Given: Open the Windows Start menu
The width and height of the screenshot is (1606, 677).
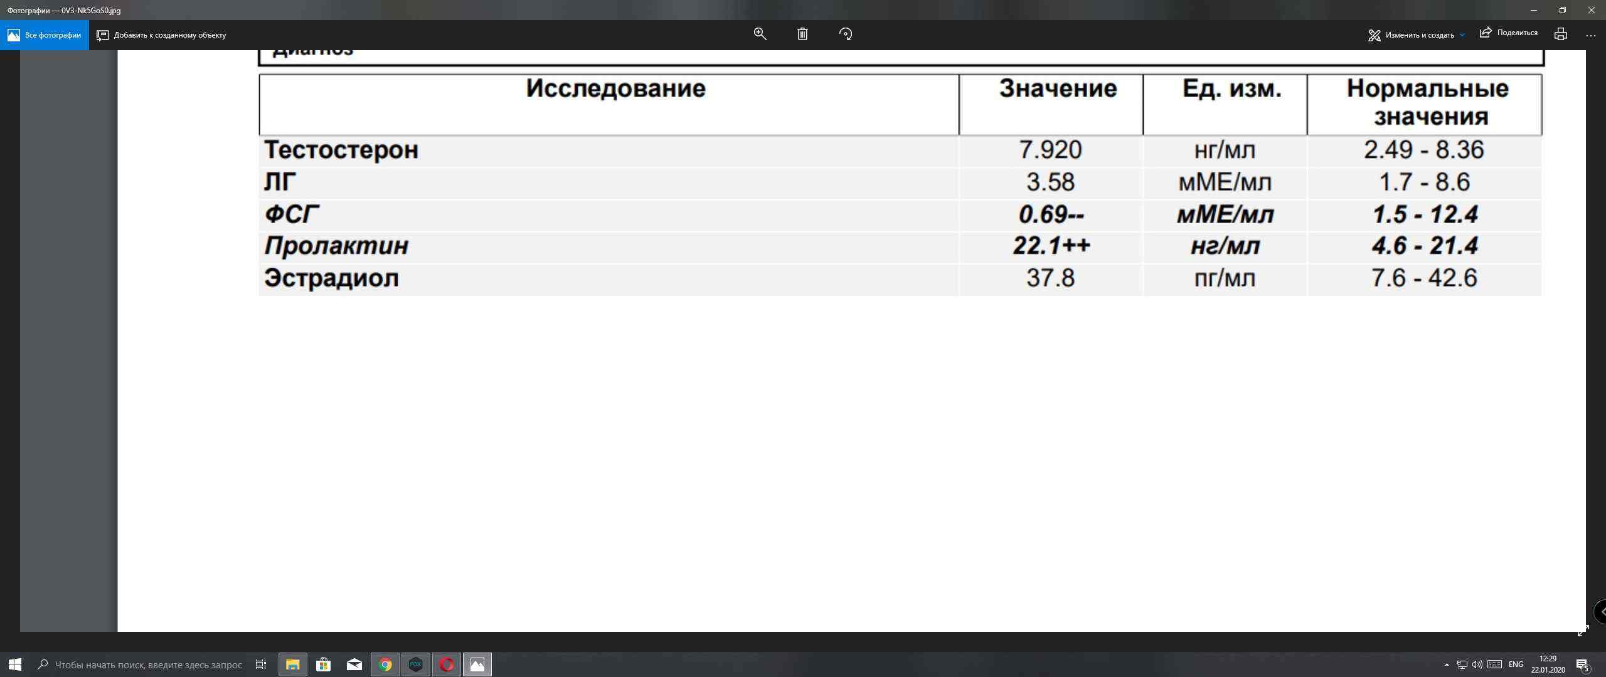Looking at the screenshot, I should coord(15,664).
